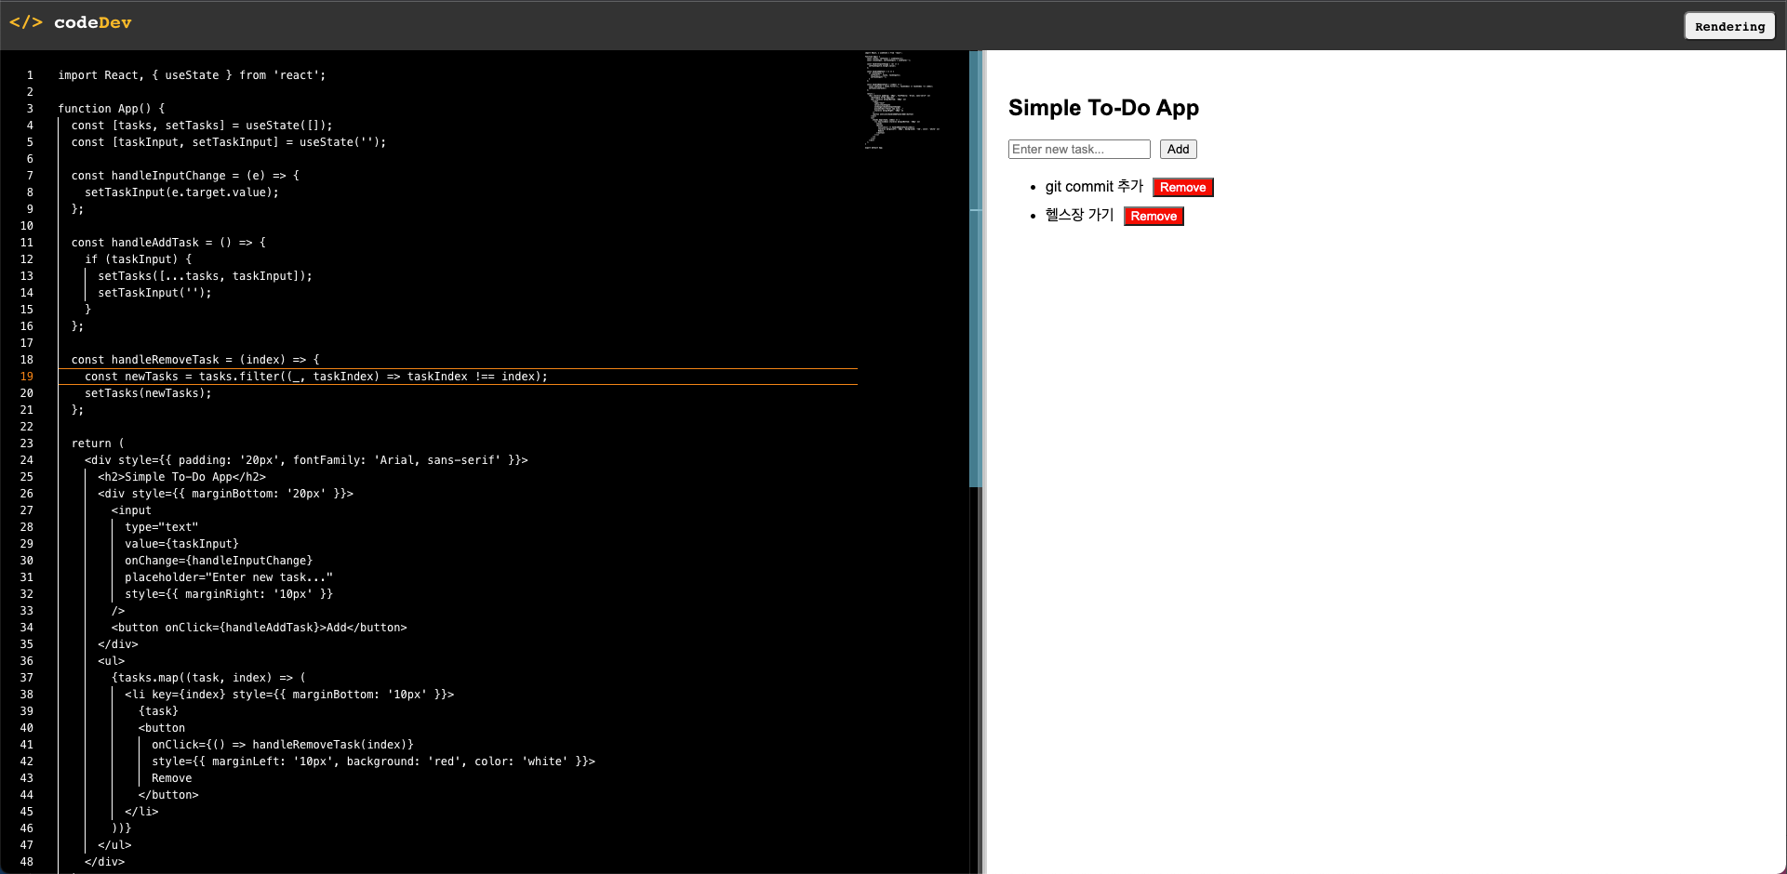Viewport: 1787px width, 874px height.
Task: Select the Simple To-Do App heading
Action: click(1103, 108)
